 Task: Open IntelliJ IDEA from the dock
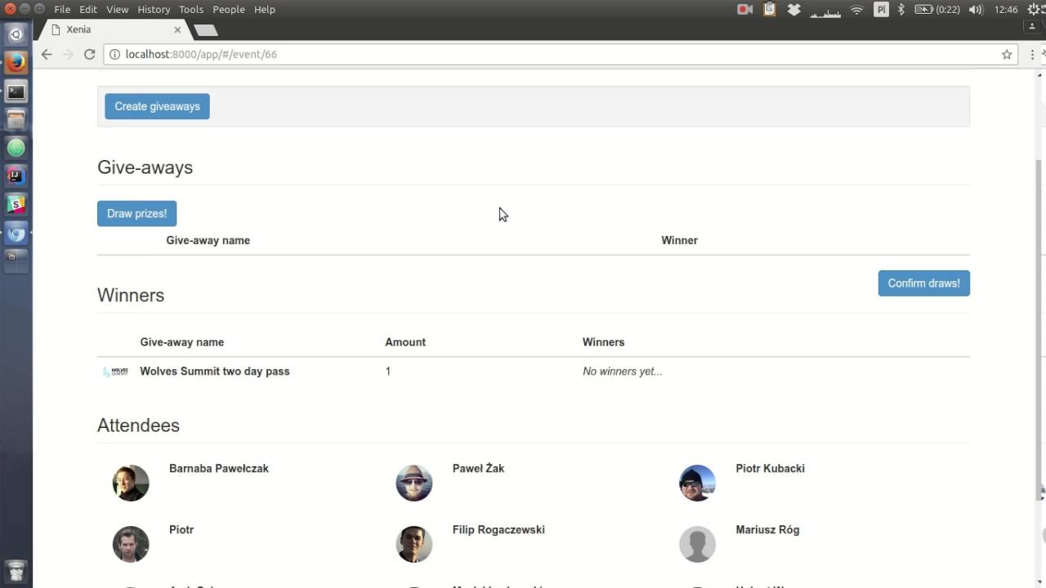(x=16, y=176)
